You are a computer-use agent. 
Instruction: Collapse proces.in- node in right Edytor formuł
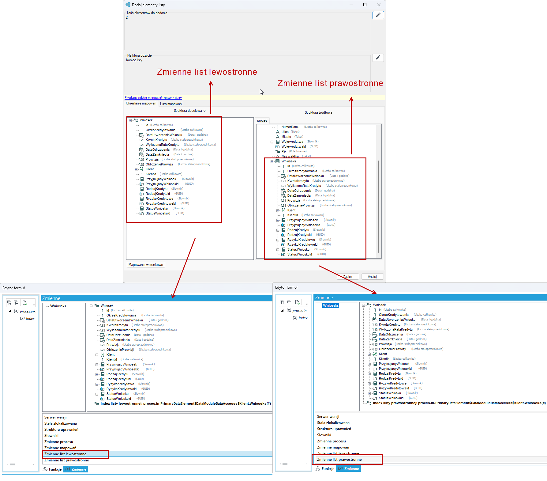(282, 311)
